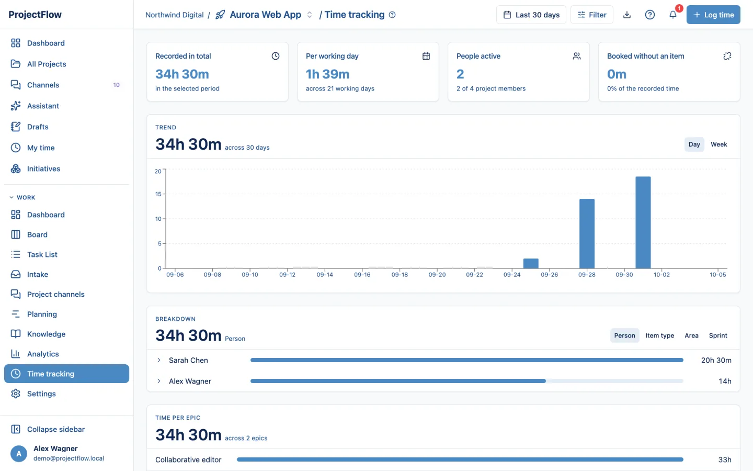
Task: Click the Collaborative editor epic progress bar
Action: point(460,459)
